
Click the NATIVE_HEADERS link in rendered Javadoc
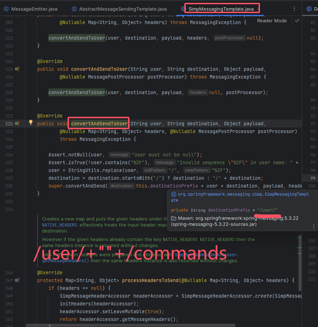tap(53, 225)
